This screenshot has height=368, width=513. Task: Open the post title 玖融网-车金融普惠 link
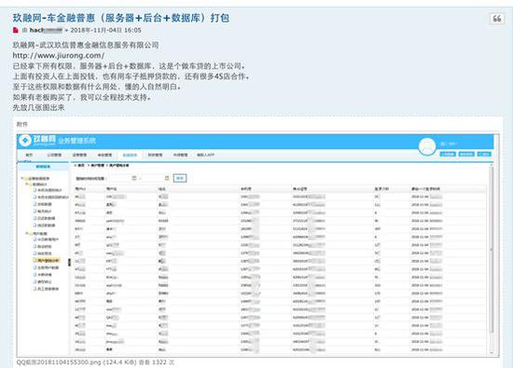[x=120, y=18]
